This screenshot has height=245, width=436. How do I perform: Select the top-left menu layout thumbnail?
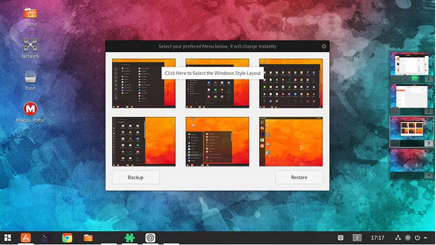[144, 84]
